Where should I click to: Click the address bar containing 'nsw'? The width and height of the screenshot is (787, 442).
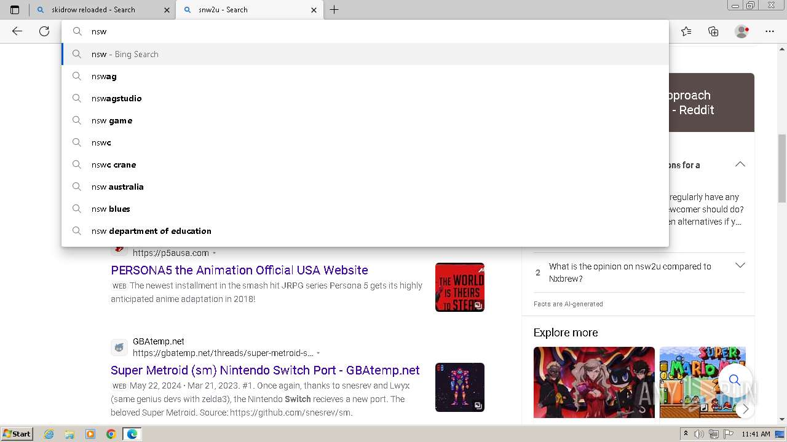point(365,31)
